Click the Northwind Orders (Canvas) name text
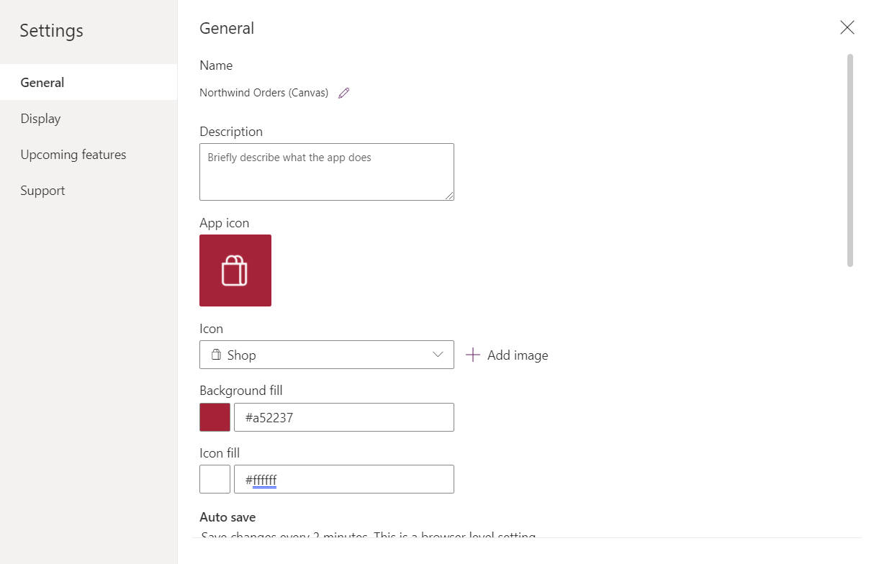Viewport: 874px width, 564px height. (x=263, y=93)
